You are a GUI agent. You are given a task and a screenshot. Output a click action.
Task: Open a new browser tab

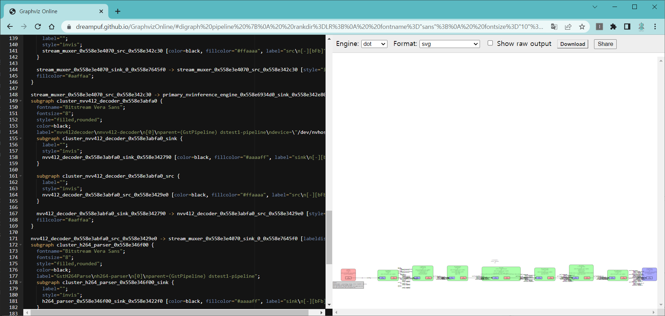(118, 11)
